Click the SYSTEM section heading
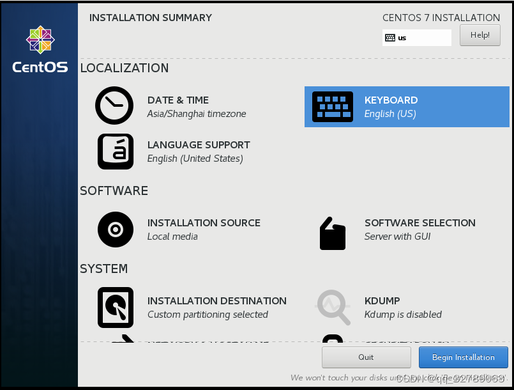 coord(104,269)
